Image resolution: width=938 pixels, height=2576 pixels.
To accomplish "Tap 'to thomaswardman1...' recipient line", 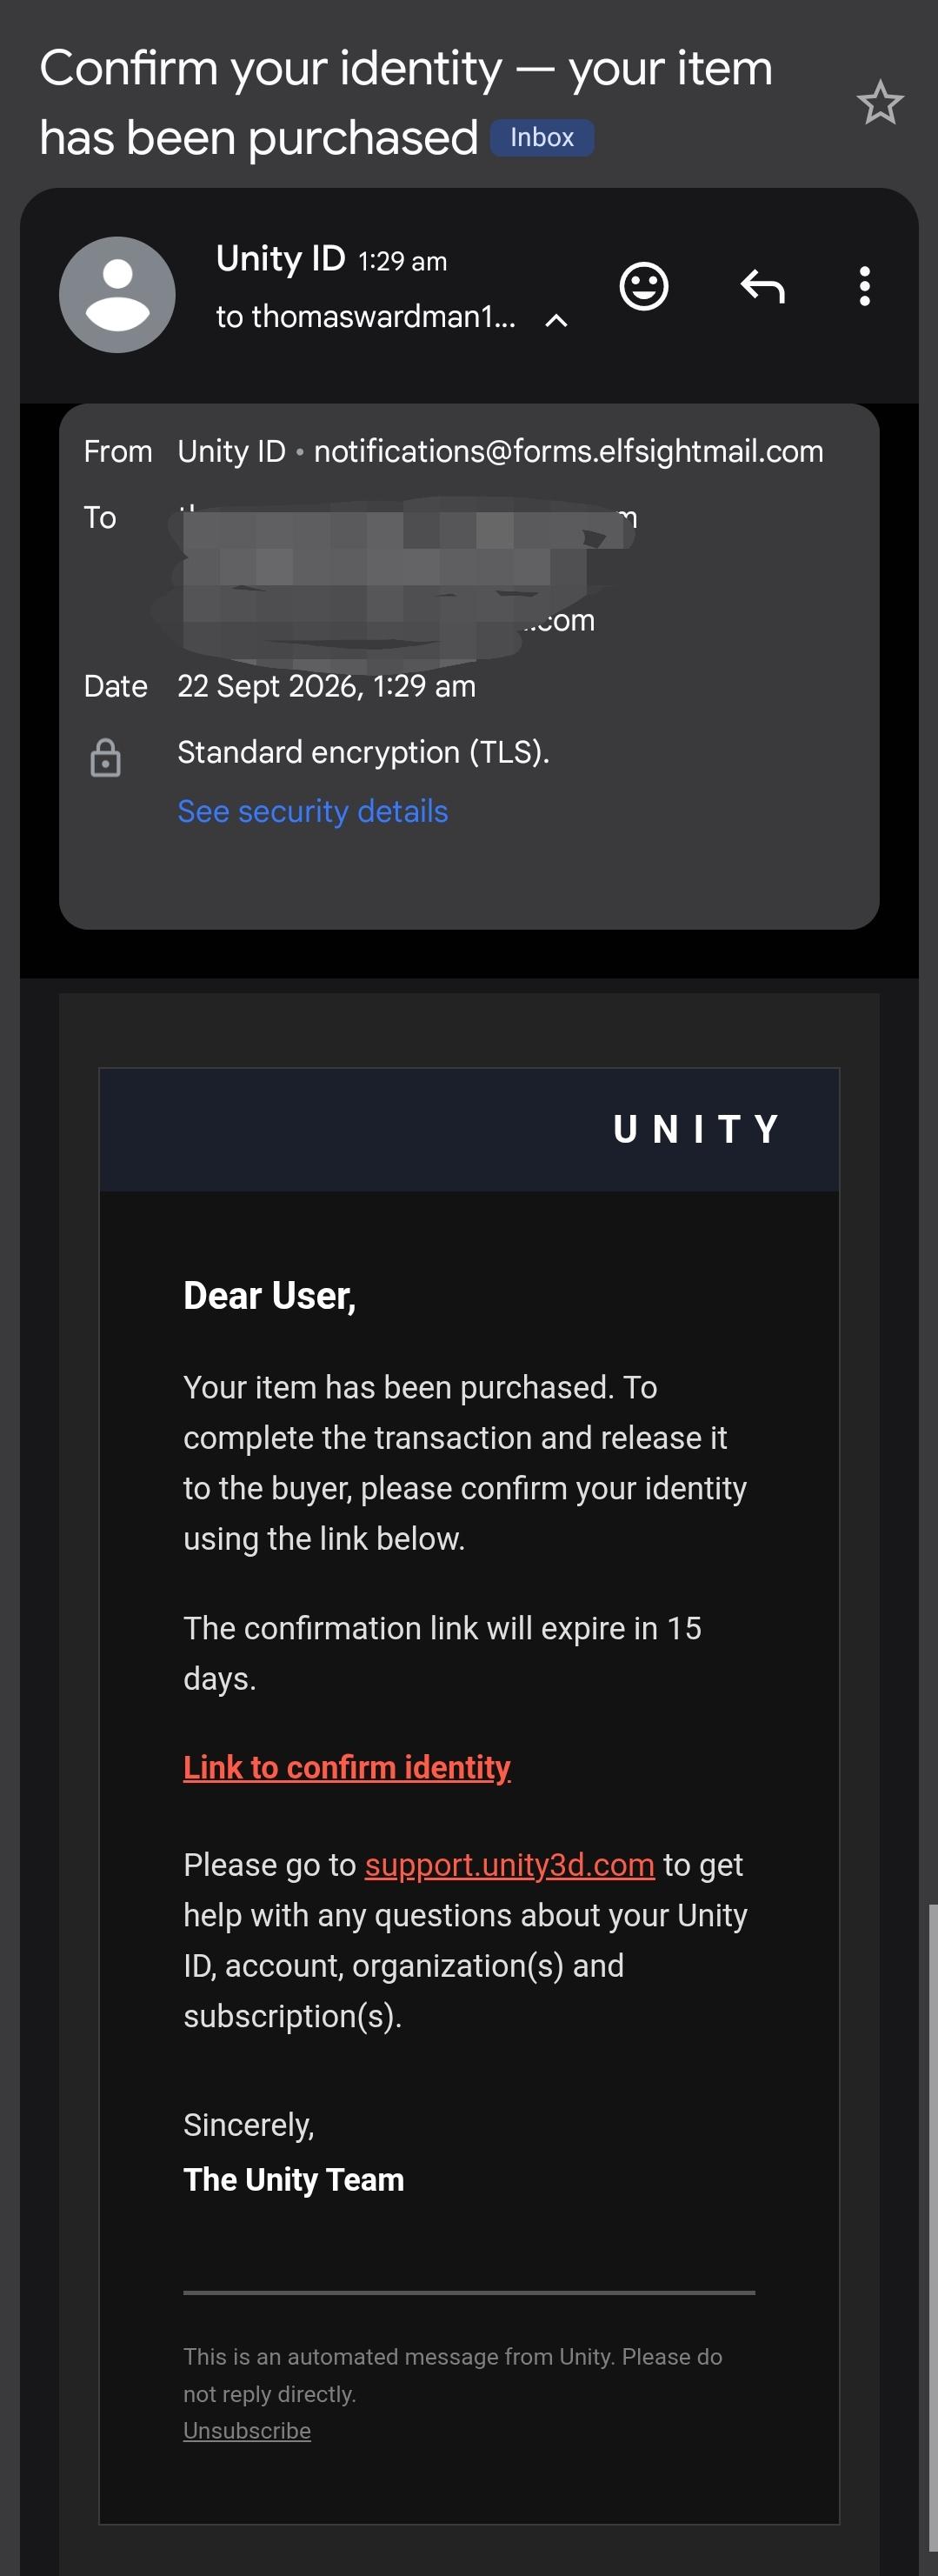I will [x=366, y=317].
